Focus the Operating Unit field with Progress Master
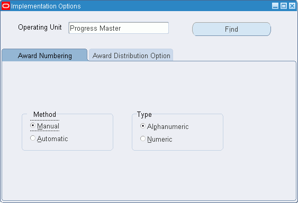 point(119,28)
